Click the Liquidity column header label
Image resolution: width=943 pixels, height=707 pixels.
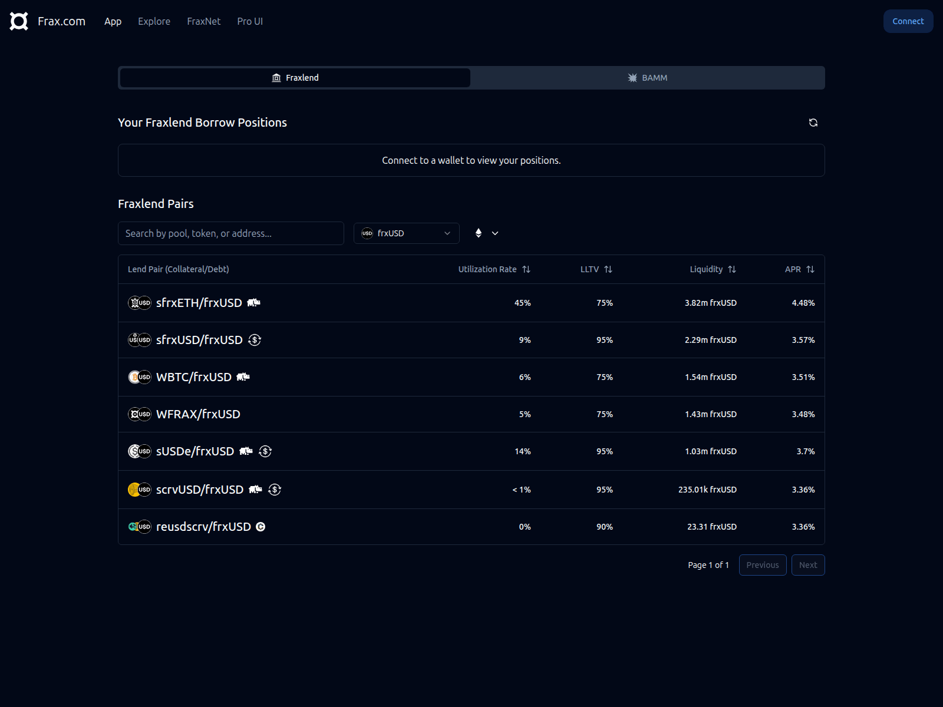(706, 269)
